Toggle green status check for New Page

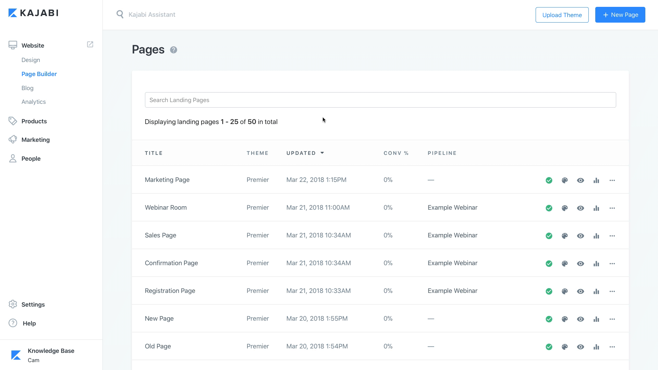pos(549,319)
